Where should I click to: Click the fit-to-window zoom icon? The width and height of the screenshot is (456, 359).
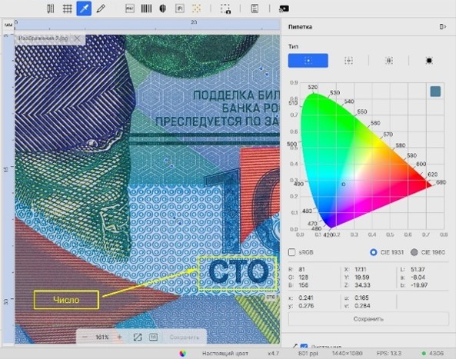tap(138, 337)
